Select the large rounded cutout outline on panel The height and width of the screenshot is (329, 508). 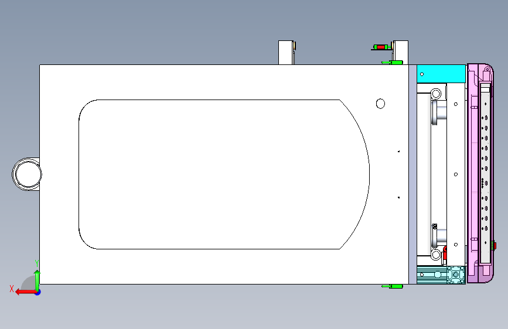click(x=224, y=174)
